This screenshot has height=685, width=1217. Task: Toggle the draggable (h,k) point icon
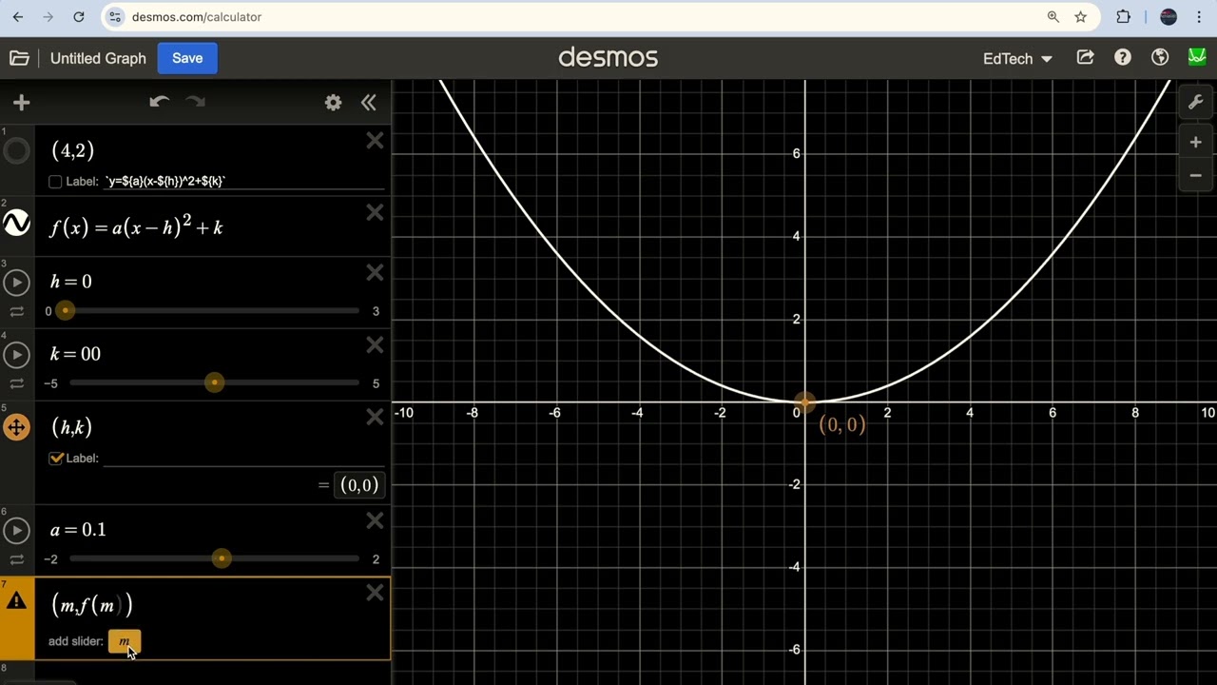pyautogui.click(x=16, y=427)
